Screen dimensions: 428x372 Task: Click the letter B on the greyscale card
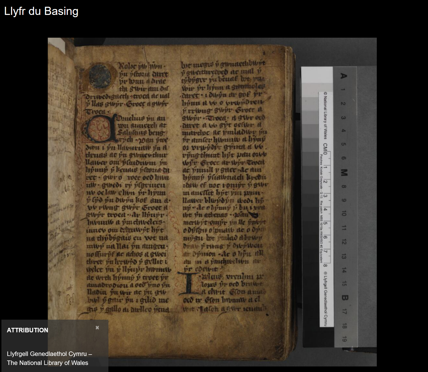pos(344,297)
